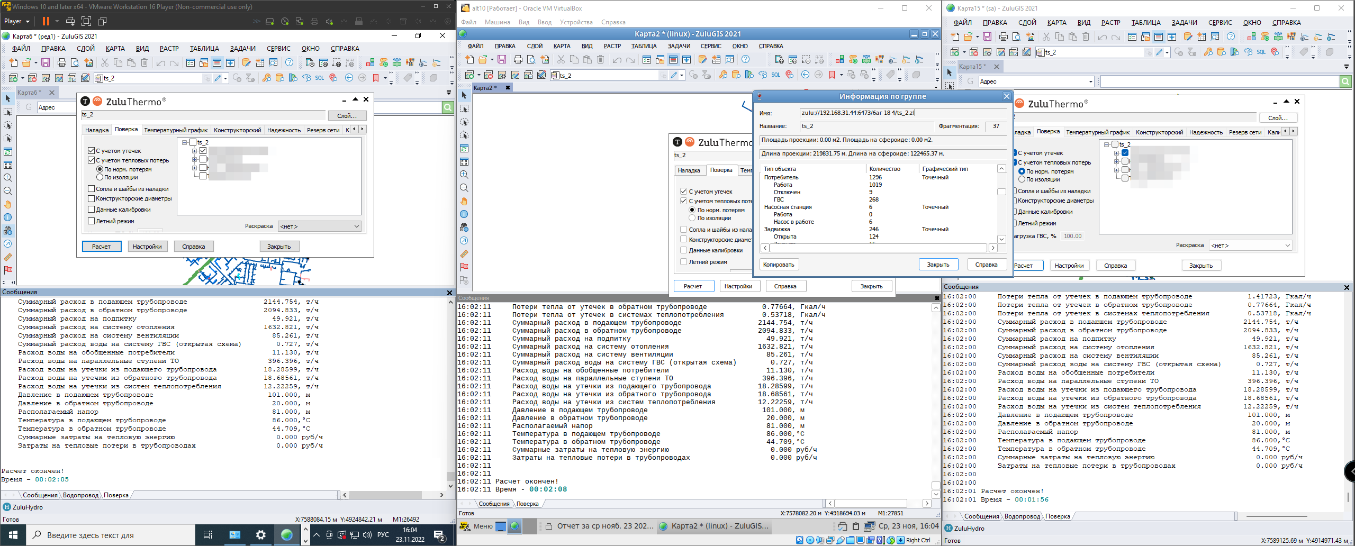Select Zoom In tool in Карта2 sidebar
Image resolution: width=1355 pixels, height=546 pixels.
click(464, 175)
